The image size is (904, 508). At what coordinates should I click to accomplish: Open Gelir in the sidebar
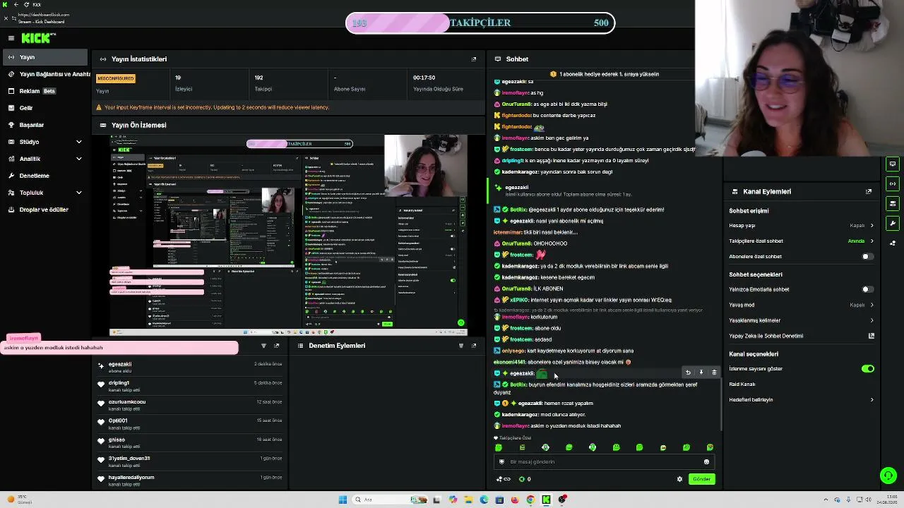pos(44,108)
